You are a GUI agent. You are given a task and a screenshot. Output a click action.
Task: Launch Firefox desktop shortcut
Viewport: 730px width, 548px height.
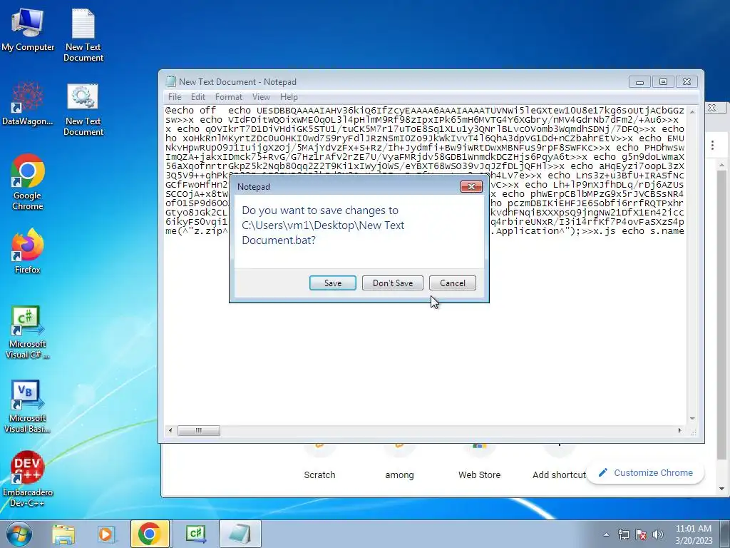click(28, 250)
